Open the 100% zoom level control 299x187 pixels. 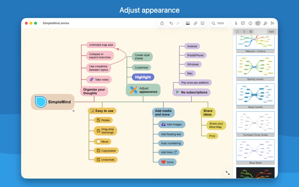point(218,23)
